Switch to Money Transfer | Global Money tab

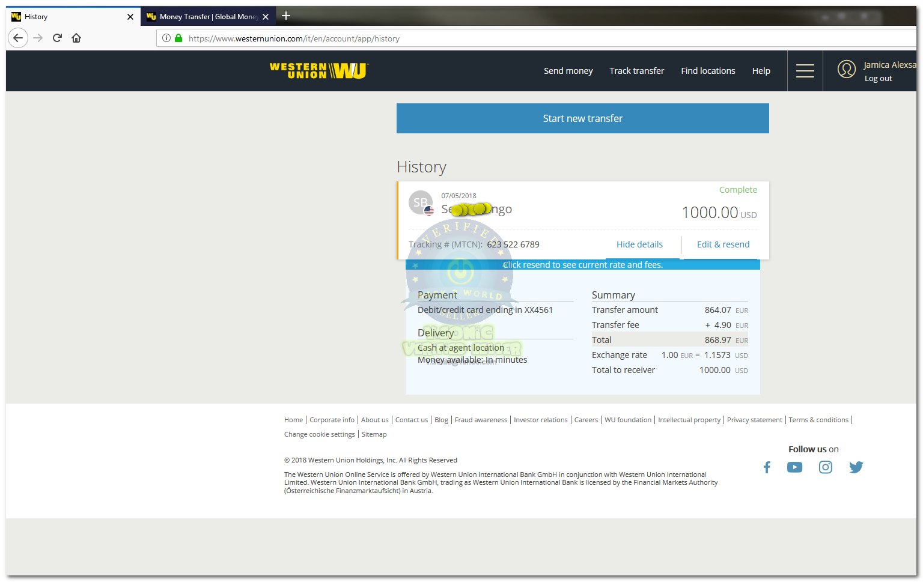coord(208,17)
